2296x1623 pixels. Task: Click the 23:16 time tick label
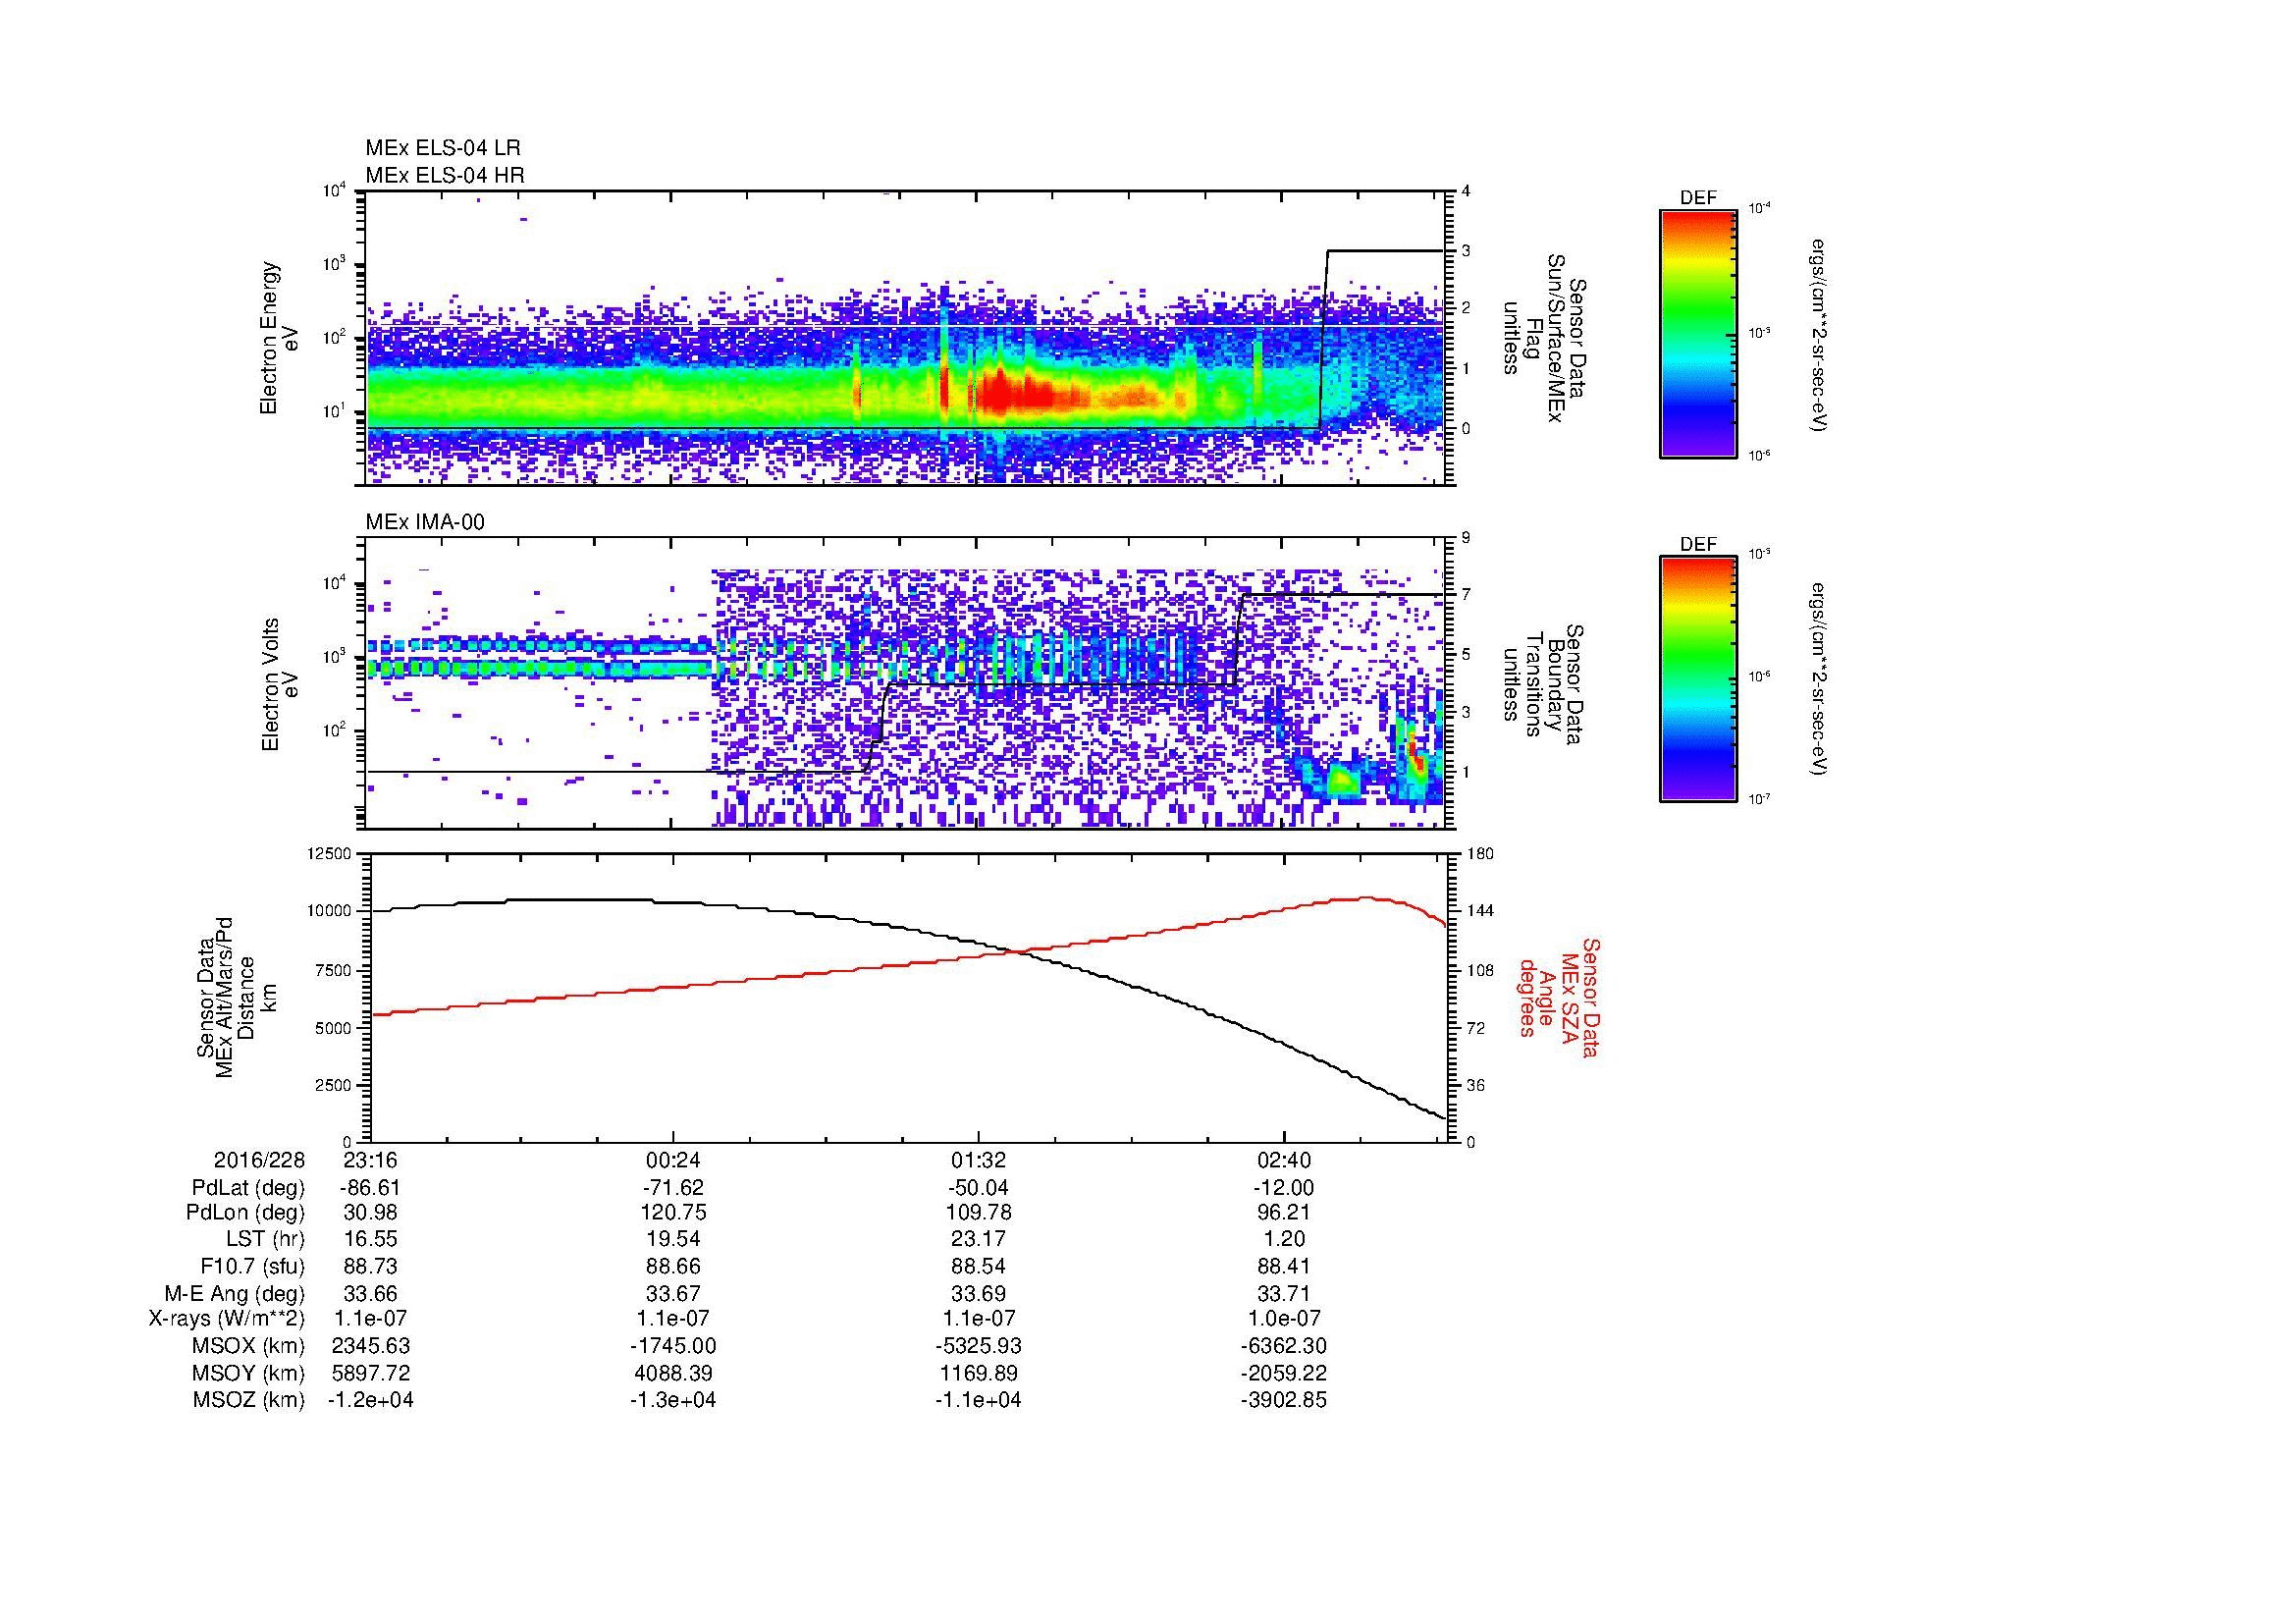[x=370, y=1160]
